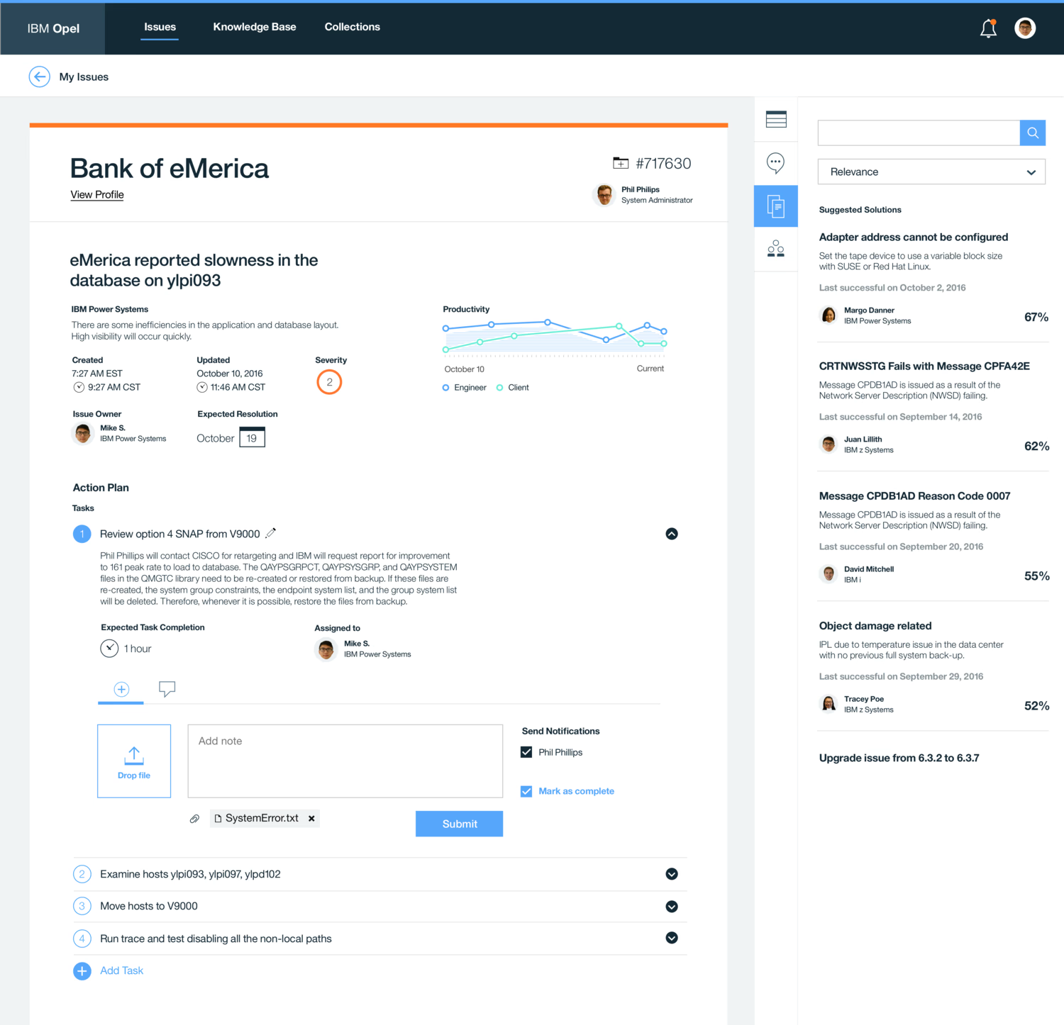The width and height of the screenshot is (1064, 1025).
Task: Collapse task 1 Review option 4 SNAP
Action: 672,534
